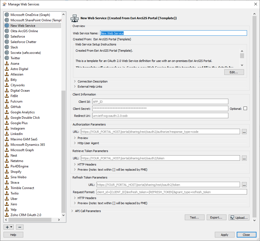The width and height of the screenshot is (260, 241).
Task: Click the Shopify download icon
Action: (x=7, y=171)
